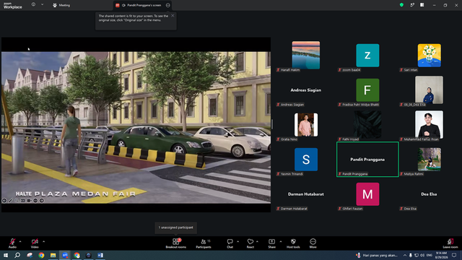Select Muhammad Fairuz participant photo tile
Screen dimensions: 462x260
pos(429,125)
